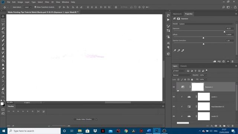Open the layer blend mode dropdown
The width and height of the screenshot is (238, 134).
[182, 75]
